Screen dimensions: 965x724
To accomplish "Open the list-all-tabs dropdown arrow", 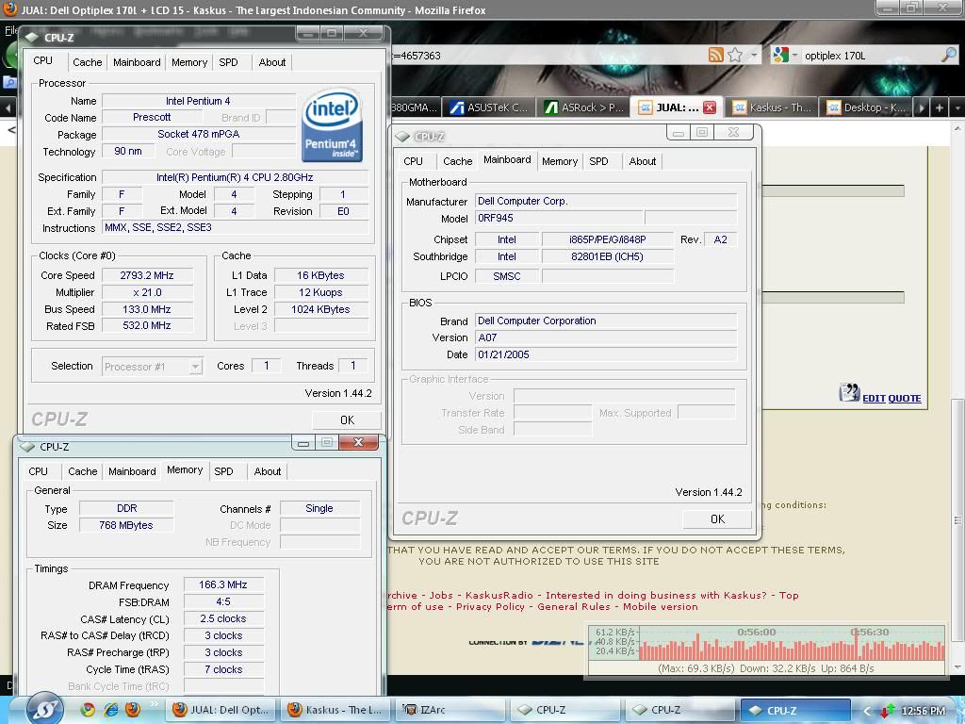I will tap(958, 107).
